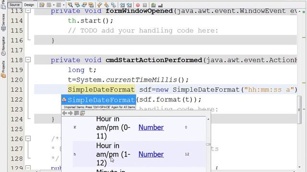Click highlighted SimpleDateFormat on line 121
This screenshot has width=307, height=172.
click(101, 90)
